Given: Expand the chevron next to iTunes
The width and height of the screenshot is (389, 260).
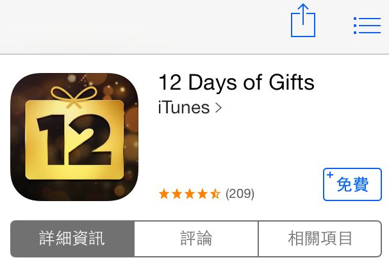Looking at the screenshot, I should coord(219,108).
